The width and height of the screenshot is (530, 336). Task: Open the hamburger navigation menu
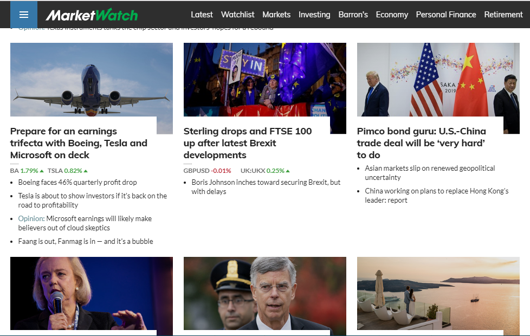click(x=24, y=15)
